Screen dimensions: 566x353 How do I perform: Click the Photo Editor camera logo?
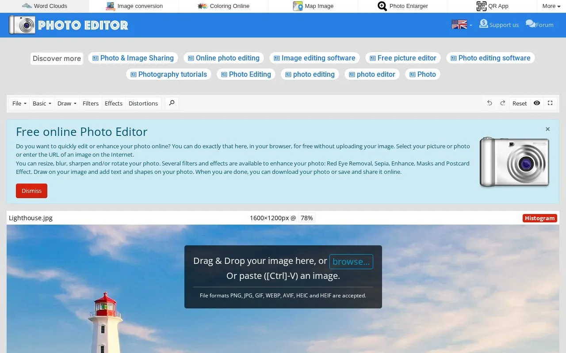click(x=69, y=25)
